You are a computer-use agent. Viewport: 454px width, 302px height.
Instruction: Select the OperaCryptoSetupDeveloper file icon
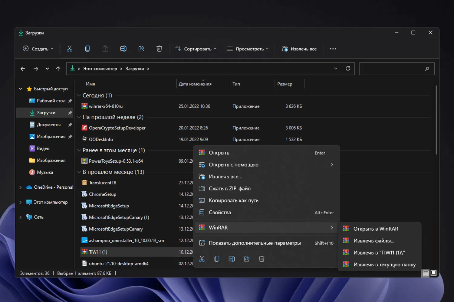[x=84, y=128]
